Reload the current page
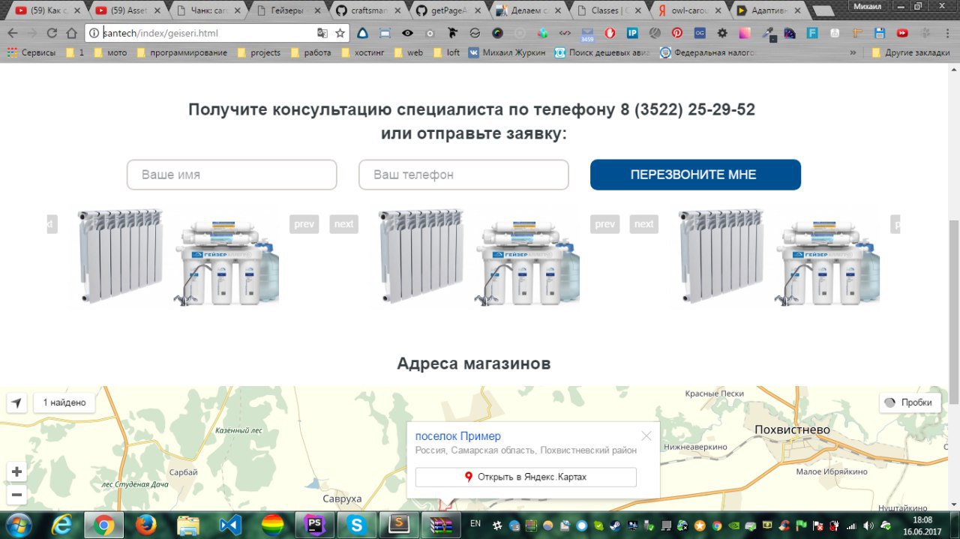 [52, 33]
